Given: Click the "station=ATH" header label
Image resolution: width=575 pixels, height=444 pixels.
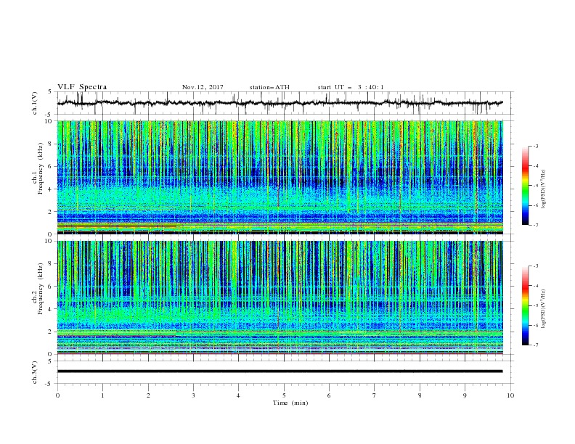Looking at the screenshot, I should point(269,87).
